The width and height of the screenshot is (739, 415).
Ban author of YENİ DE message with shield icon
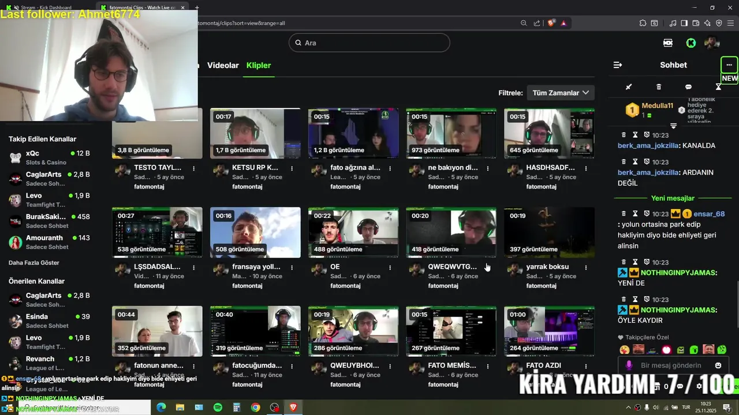click(647, 262)
